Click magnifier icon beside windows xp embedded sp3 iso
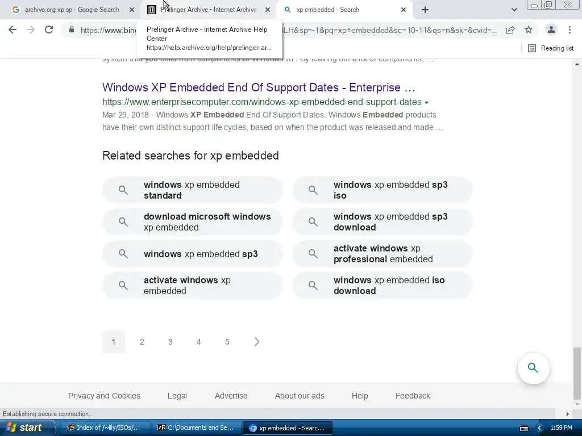The height and width of the screenshot is (436, 582). point(313,190)
